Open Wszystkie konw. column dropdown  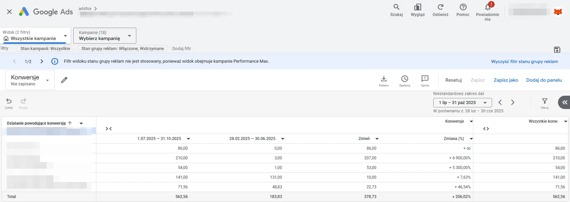tap(565, 121)
